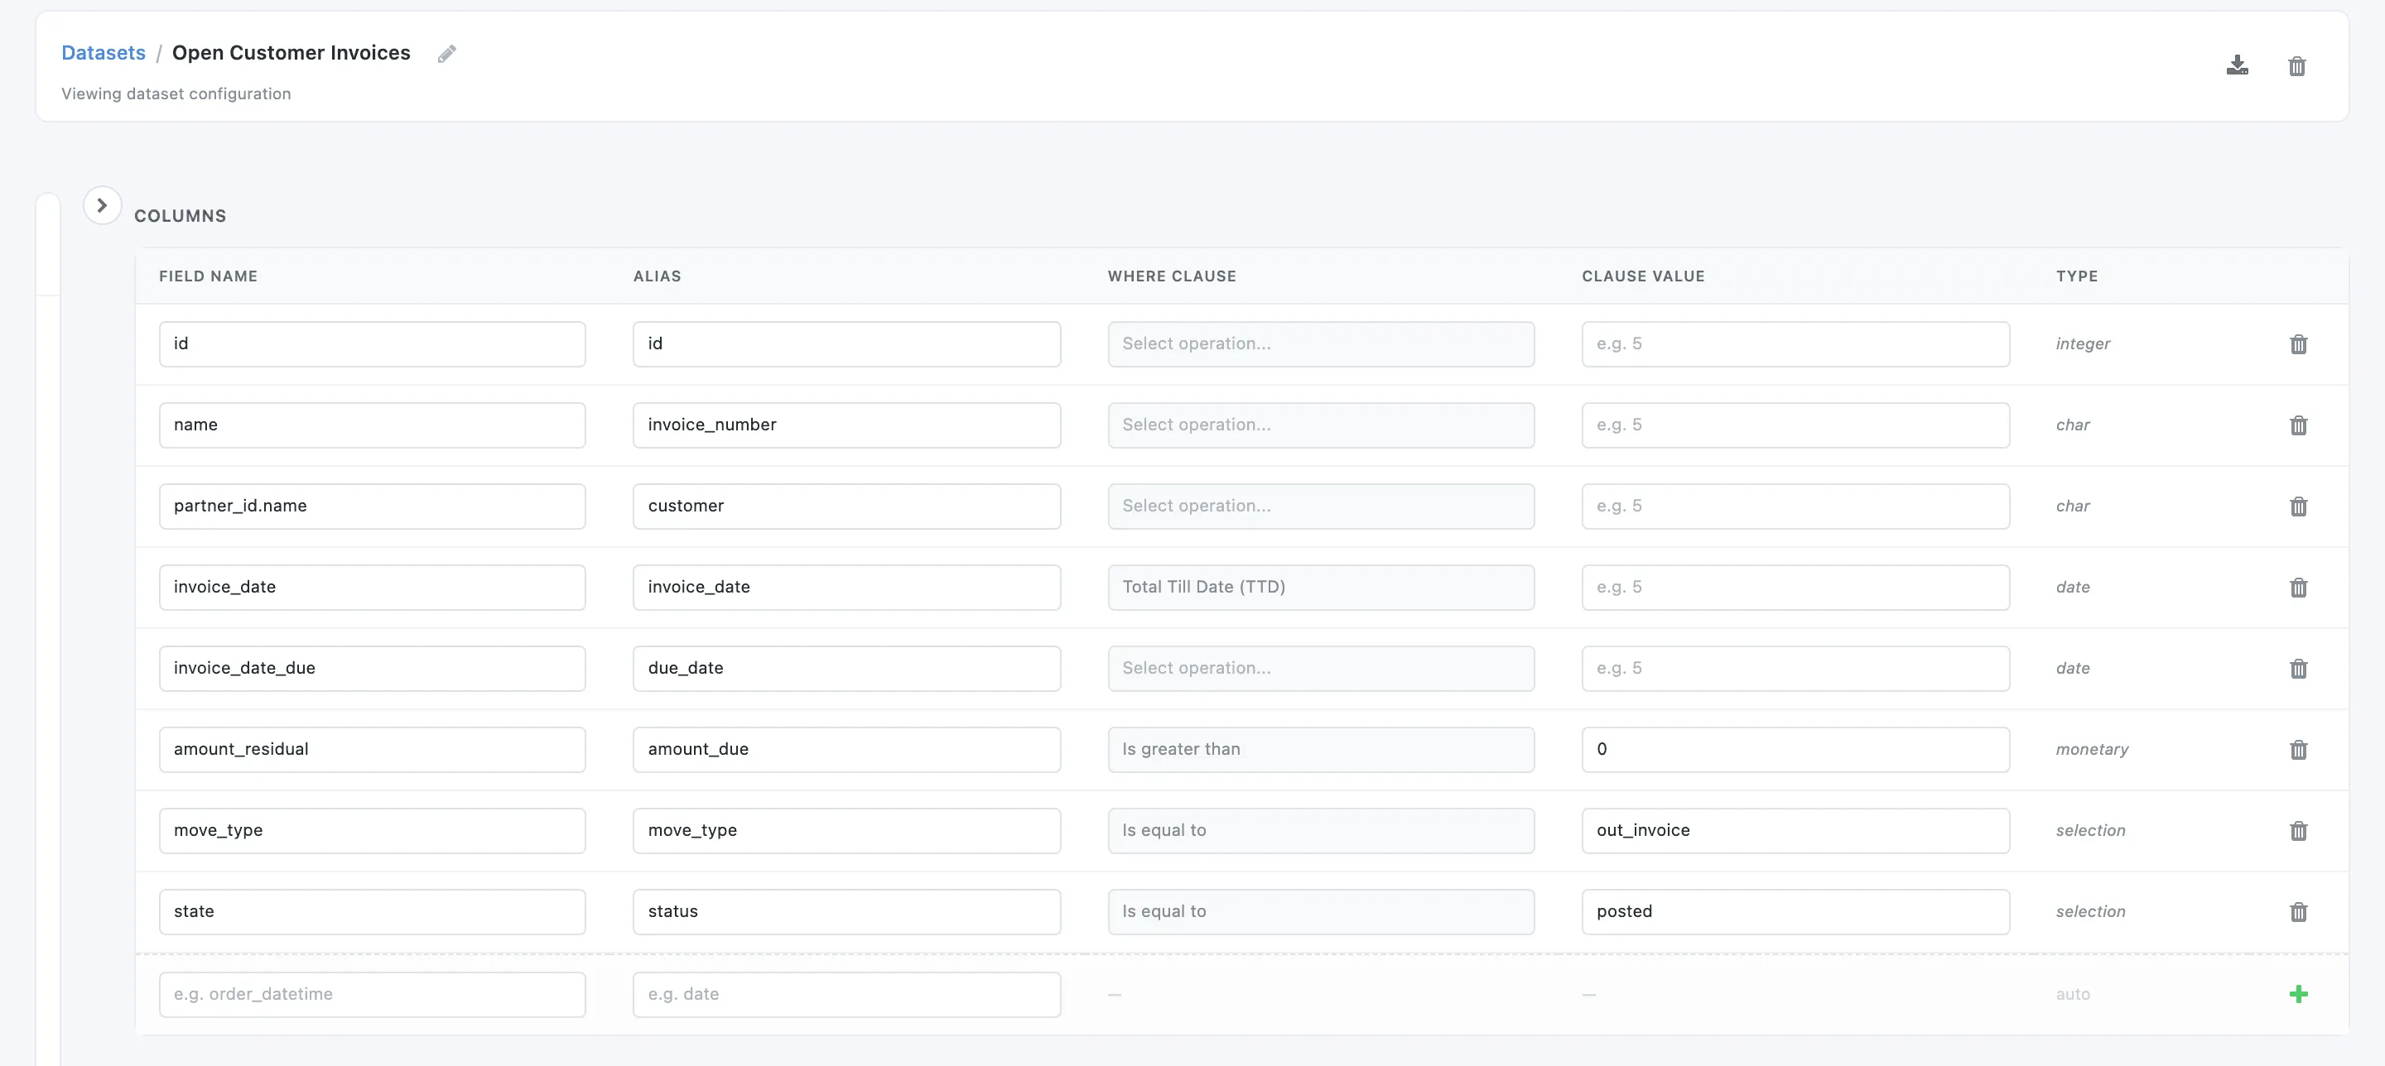Add new column with green plus icon
The image size is (2385, 1066).
2298,994
